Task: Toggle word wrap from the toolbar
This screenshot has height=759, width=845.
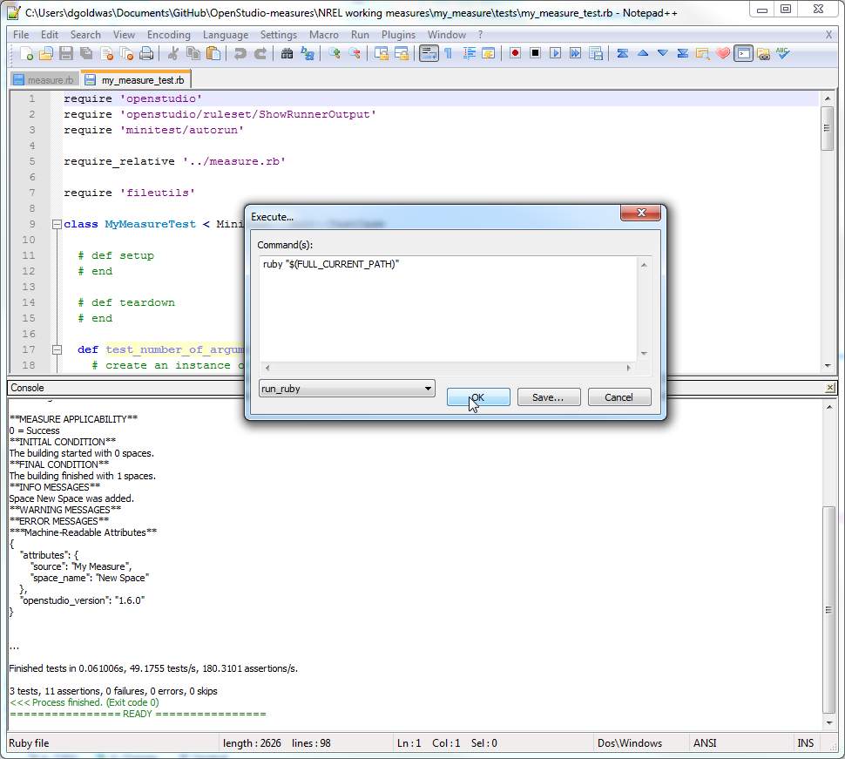Action: tap(428, 53)
